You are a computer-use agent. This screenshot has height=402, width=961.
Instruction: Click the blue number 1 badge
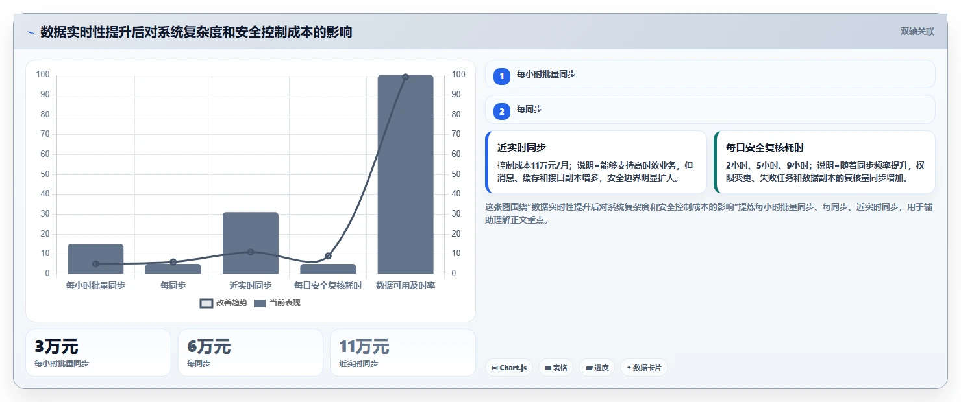[501, 76]
